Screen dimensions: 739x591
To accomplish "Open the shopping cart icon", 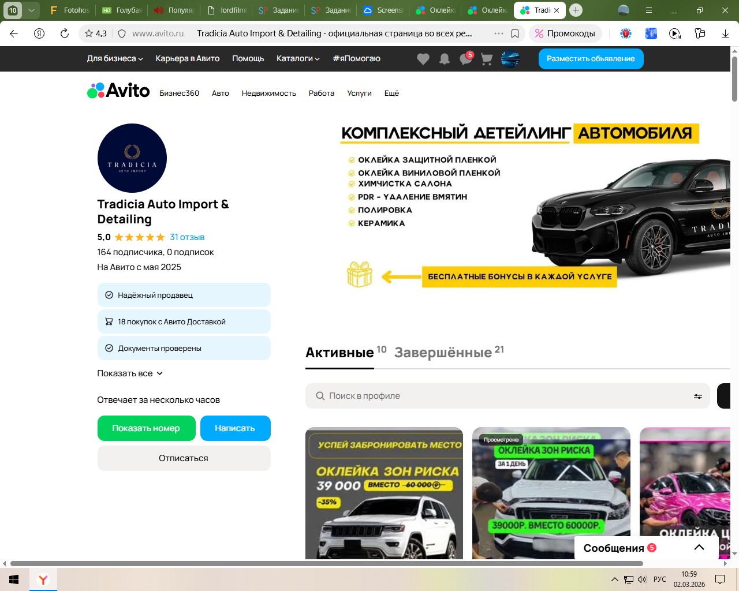I will pos(487,59).
